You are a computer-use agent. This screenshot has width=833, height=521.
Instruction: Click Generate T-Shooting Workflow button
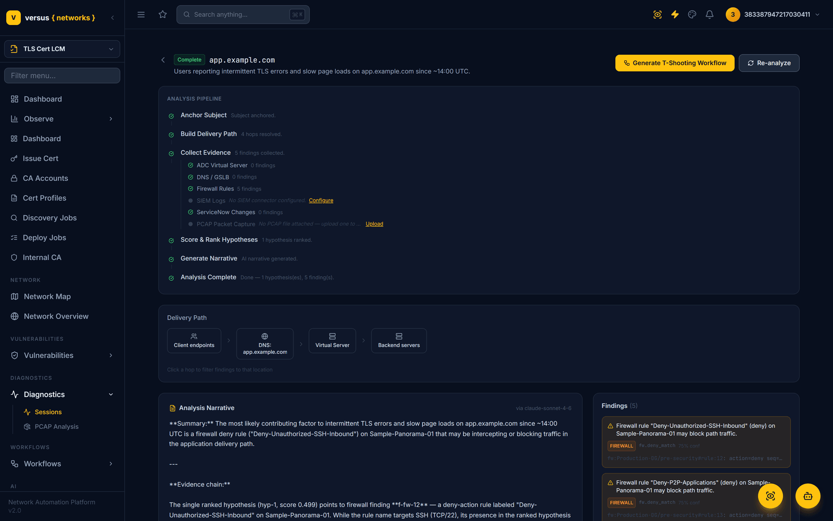coord(675,63)
